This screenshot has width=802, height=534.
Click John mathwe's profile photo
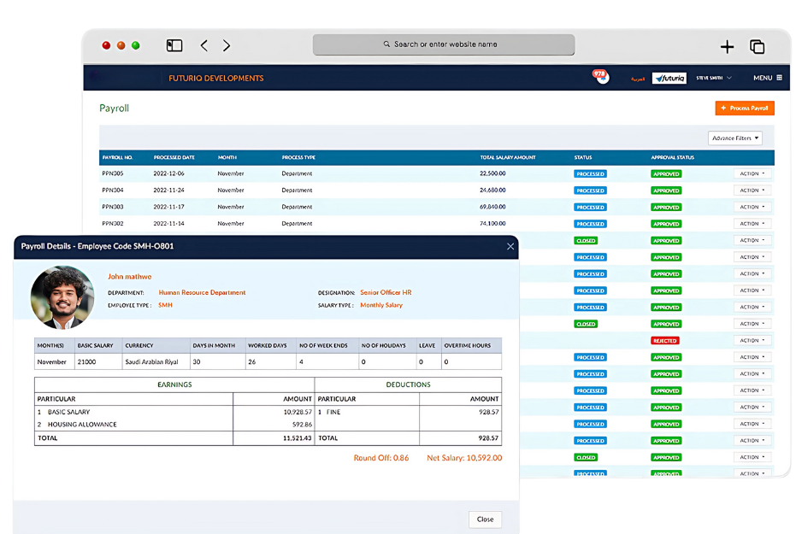click(x=62, y=297)
